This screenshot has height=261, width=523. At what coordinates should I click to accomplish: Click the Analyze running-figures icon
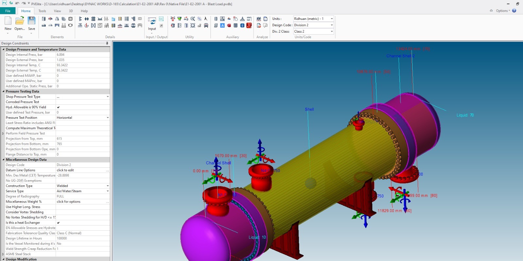pyautogui.click(x=259, y=19)
